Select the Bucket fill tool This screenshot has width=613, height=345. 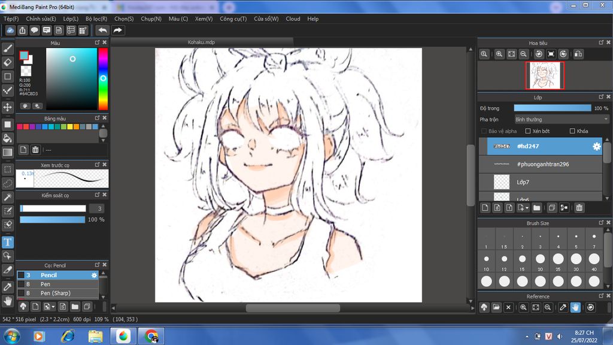(8, 138)
